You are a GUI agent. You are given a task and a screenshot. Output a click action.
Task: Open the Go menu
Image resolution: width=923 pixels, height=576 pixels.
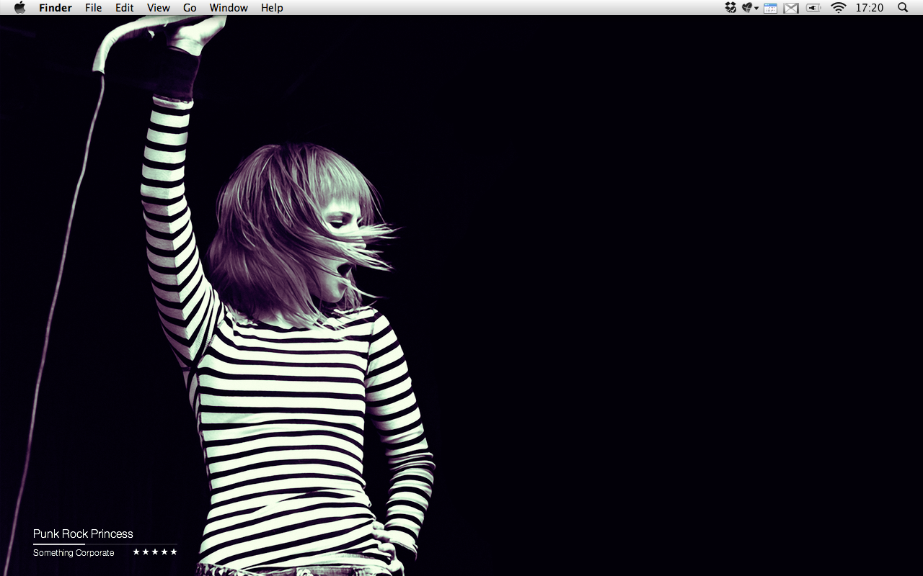coord(190,8)
